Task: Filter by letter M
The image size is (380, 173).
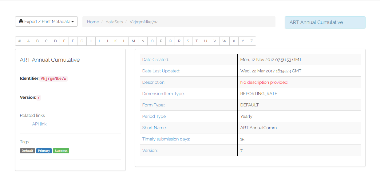Action: coord(133,41)
